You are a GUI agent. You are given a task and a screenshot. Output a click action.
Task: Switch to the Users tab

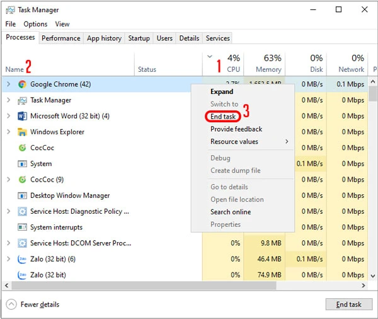click(164, 38)
